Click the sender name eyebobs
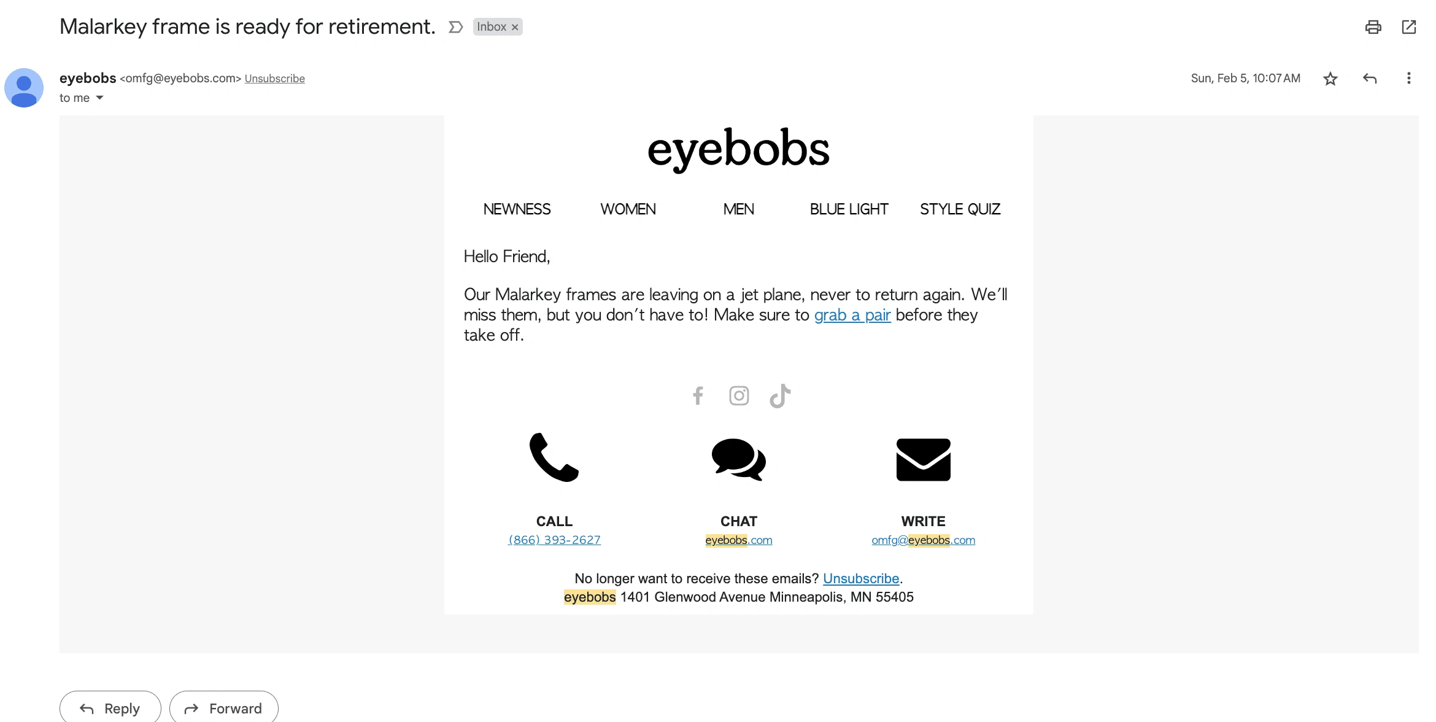 [88, 78]
